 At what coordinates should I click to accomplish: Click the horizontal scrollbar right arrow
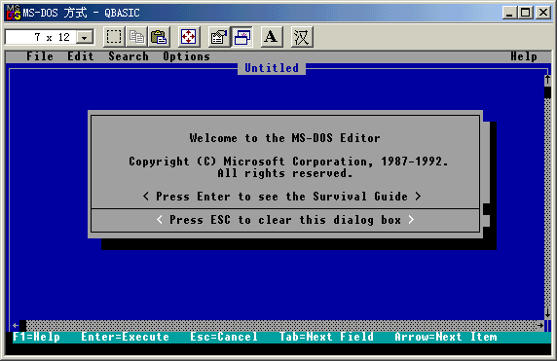pyautogui.click(x=540, y=325)
